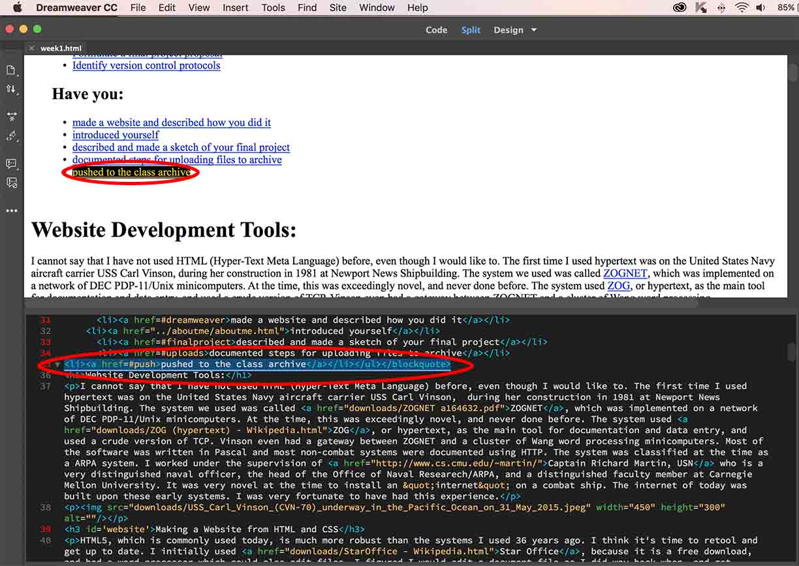Switch to Design view

509,30
